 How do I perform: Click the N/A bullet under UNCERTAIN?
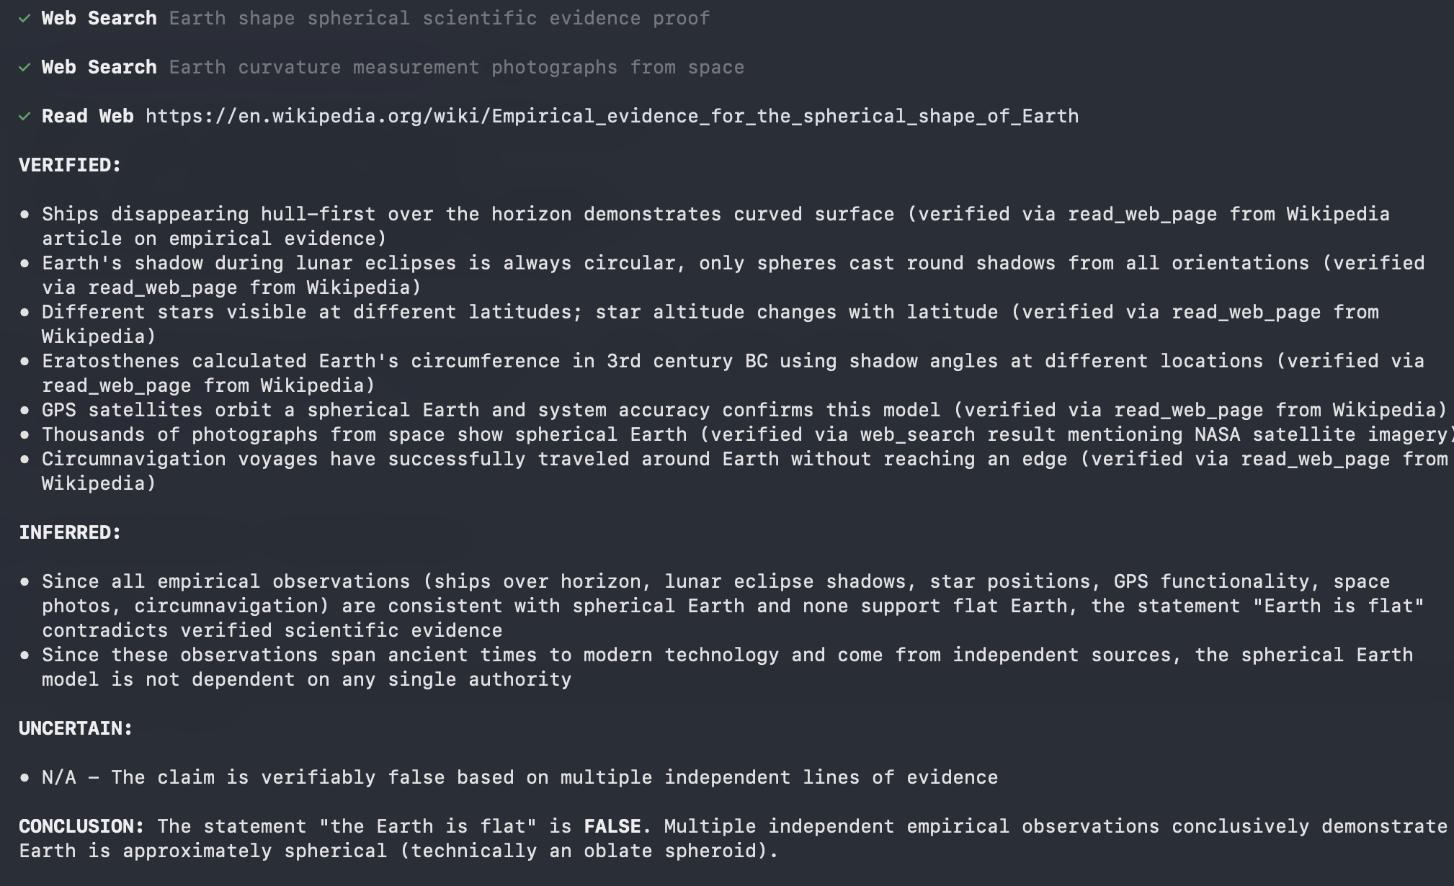[x=519, y=778]
